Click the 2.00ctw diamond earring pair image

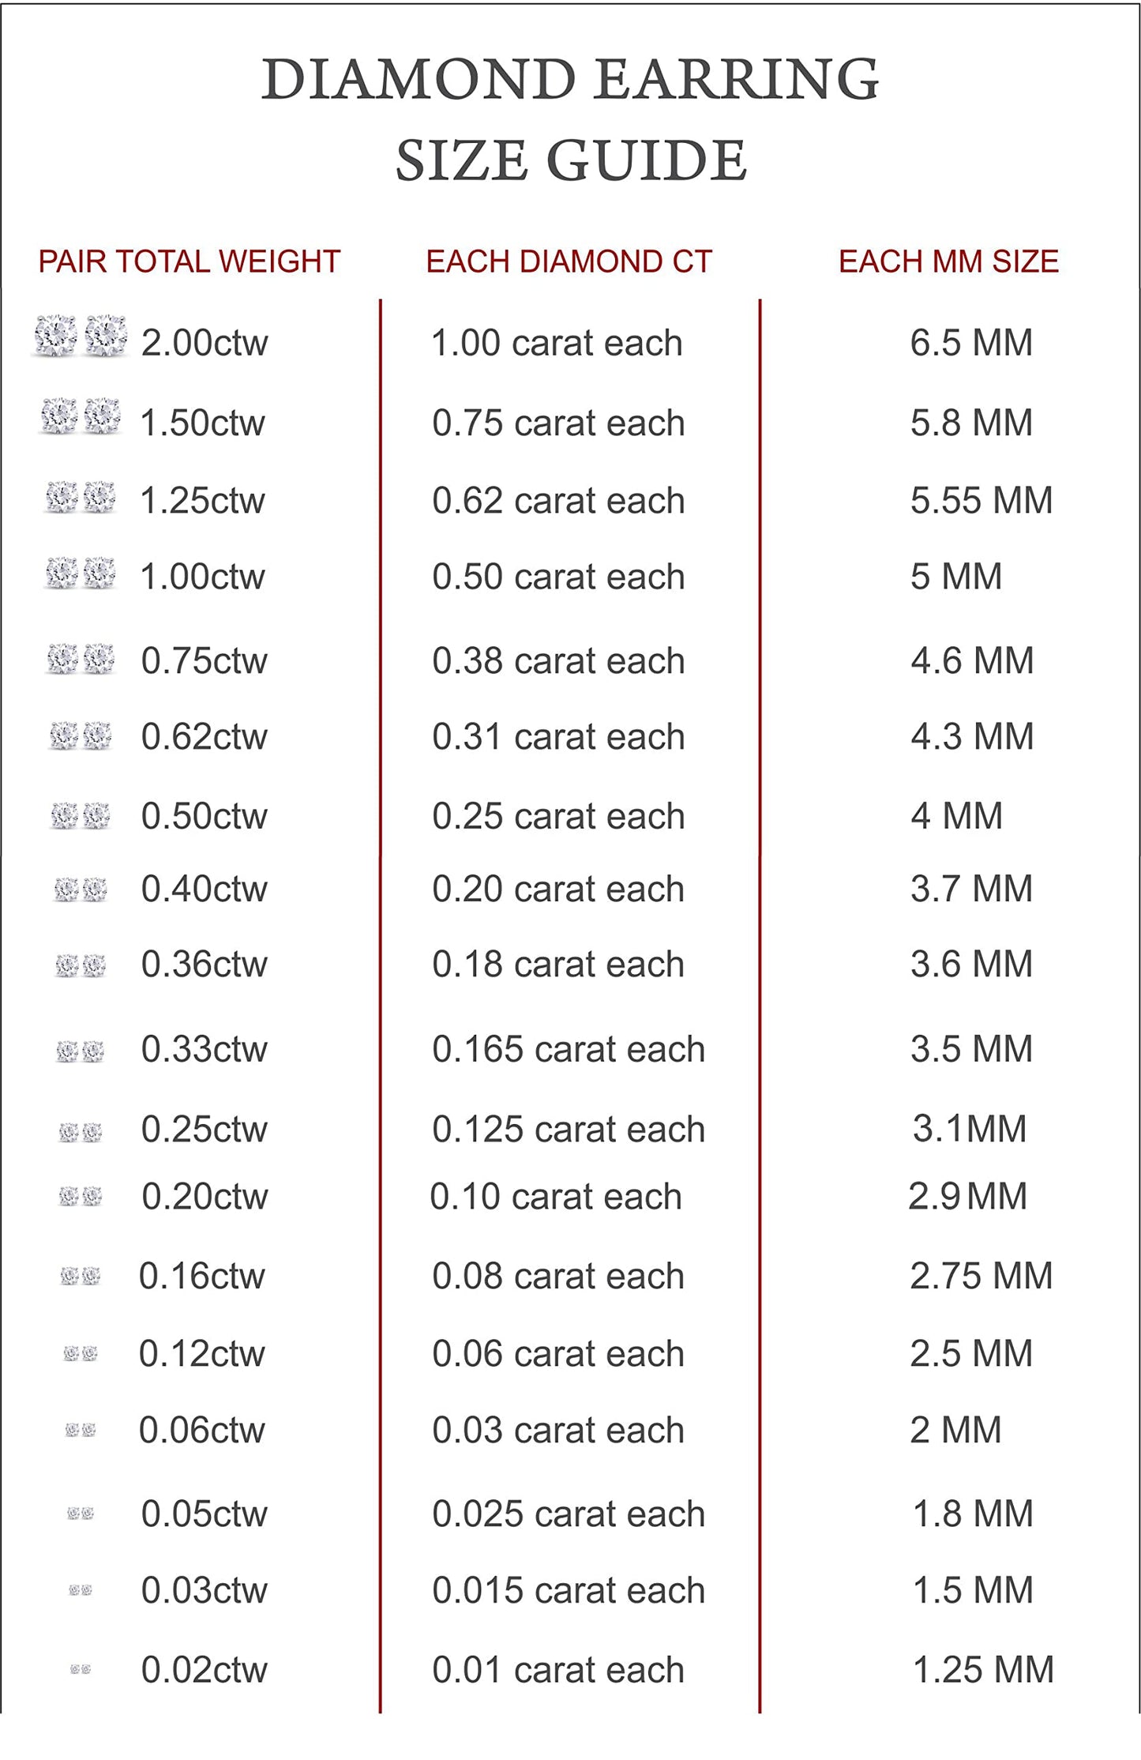tap(81, 337)
